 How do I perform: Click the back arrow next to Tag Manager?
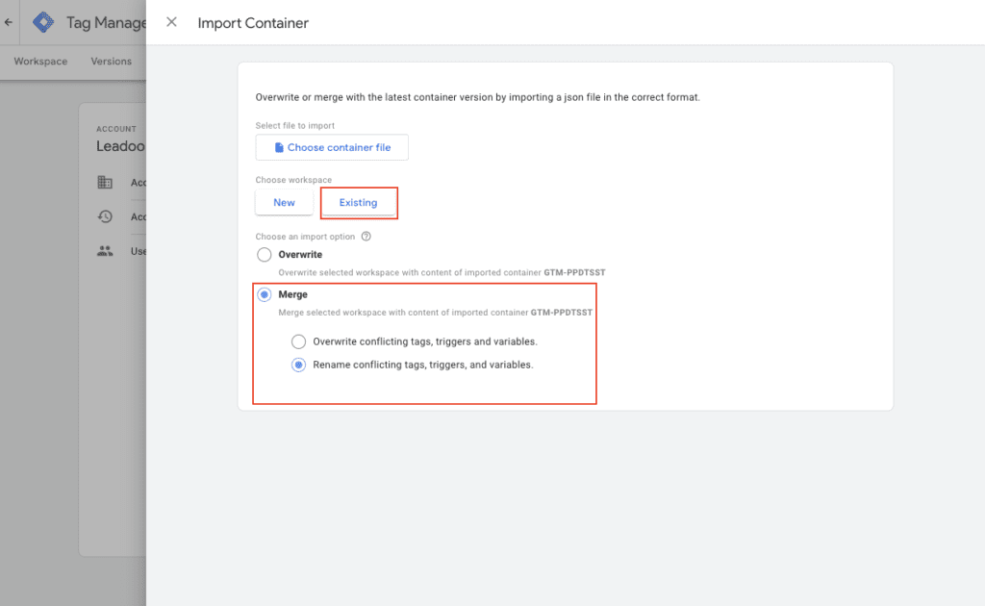tap(8, 22)
